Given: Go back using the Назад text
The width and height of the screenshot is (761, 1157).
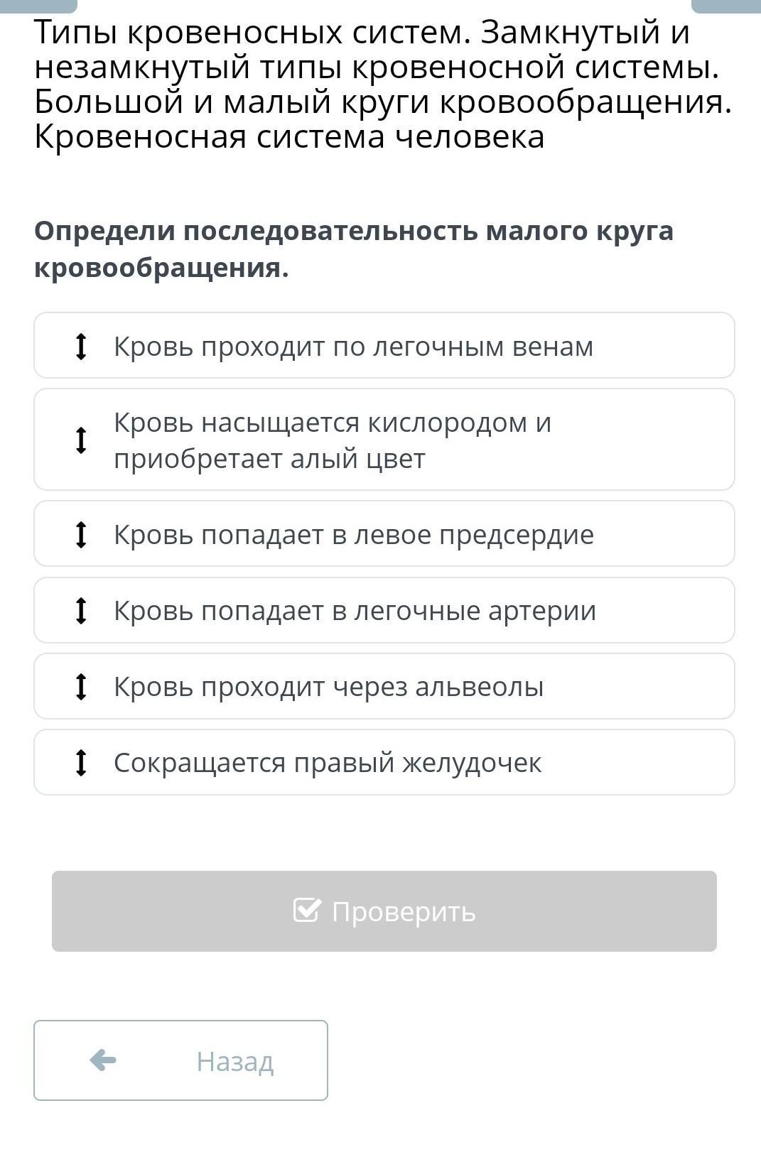Looking at the screenshot, I should [x=234, y=1061].
